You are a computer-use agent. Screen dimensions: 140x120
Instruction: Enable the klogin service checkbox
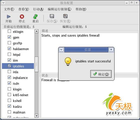pos(9,89)
